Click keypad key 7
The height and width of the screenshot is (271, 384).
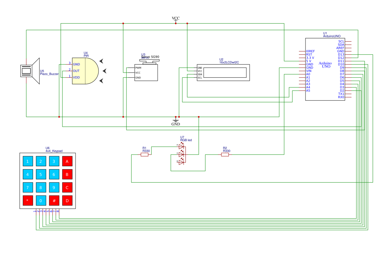28,187
